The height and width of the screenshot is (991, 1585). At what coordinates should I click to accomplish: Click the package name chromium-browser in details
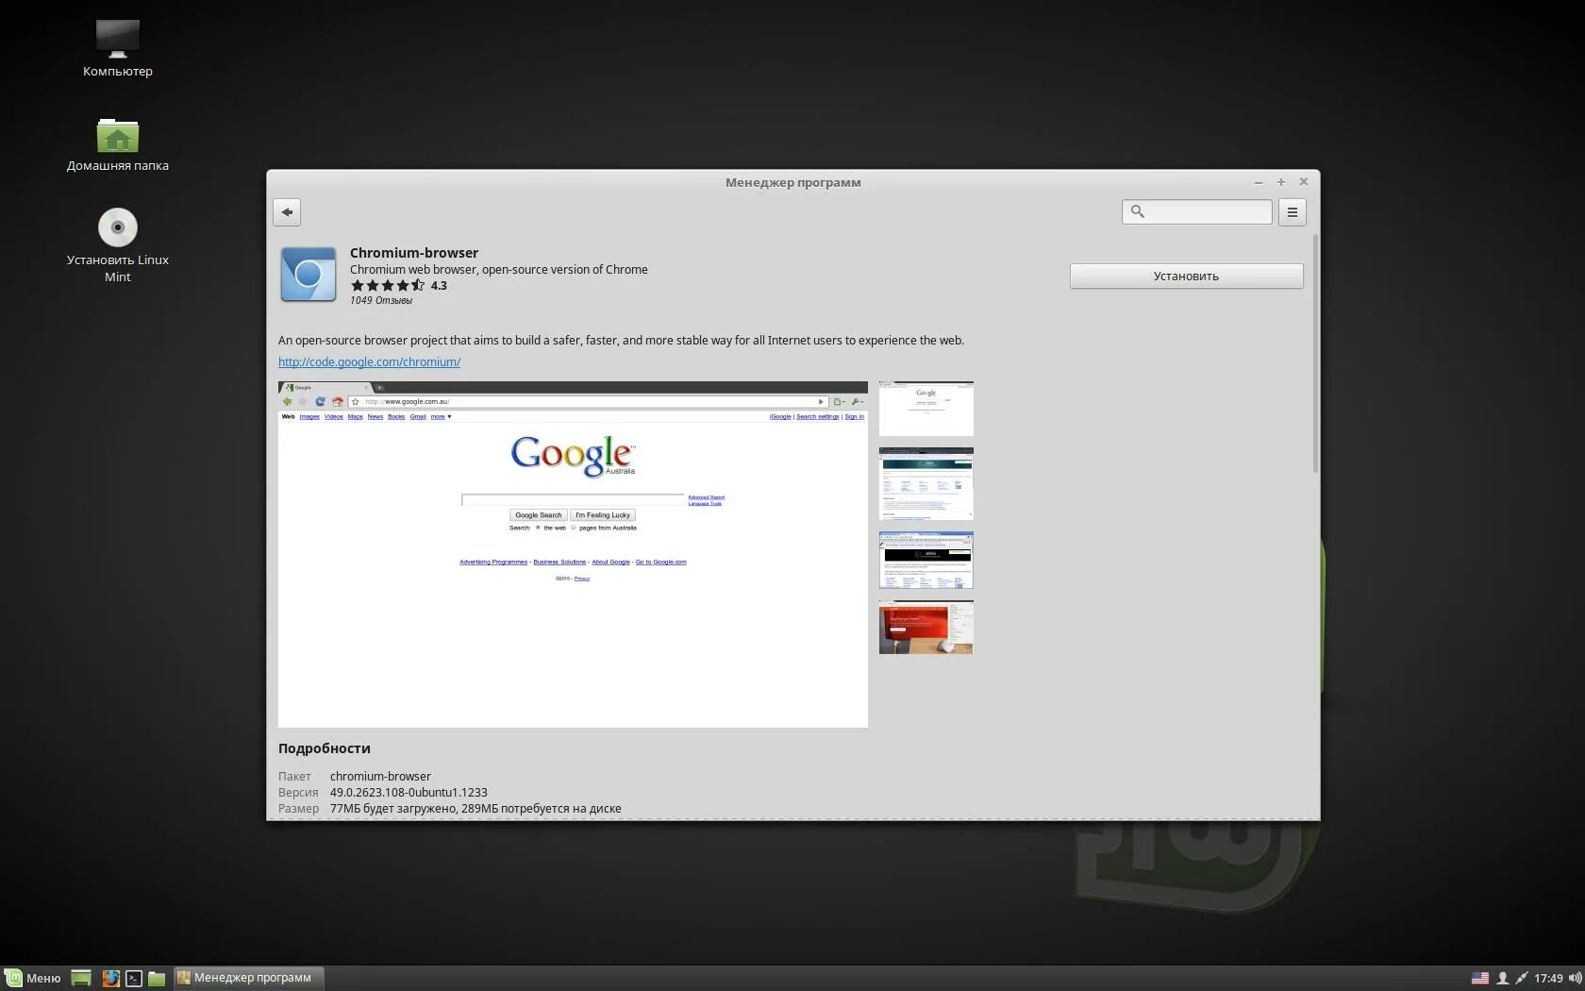pos(380,777)
